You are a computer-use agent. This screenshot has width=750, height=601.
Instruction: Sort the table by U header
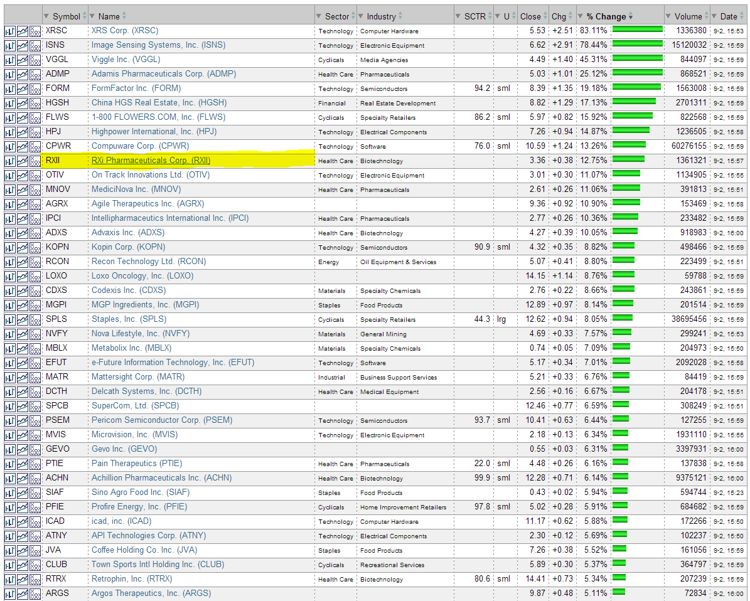(505, 16)
